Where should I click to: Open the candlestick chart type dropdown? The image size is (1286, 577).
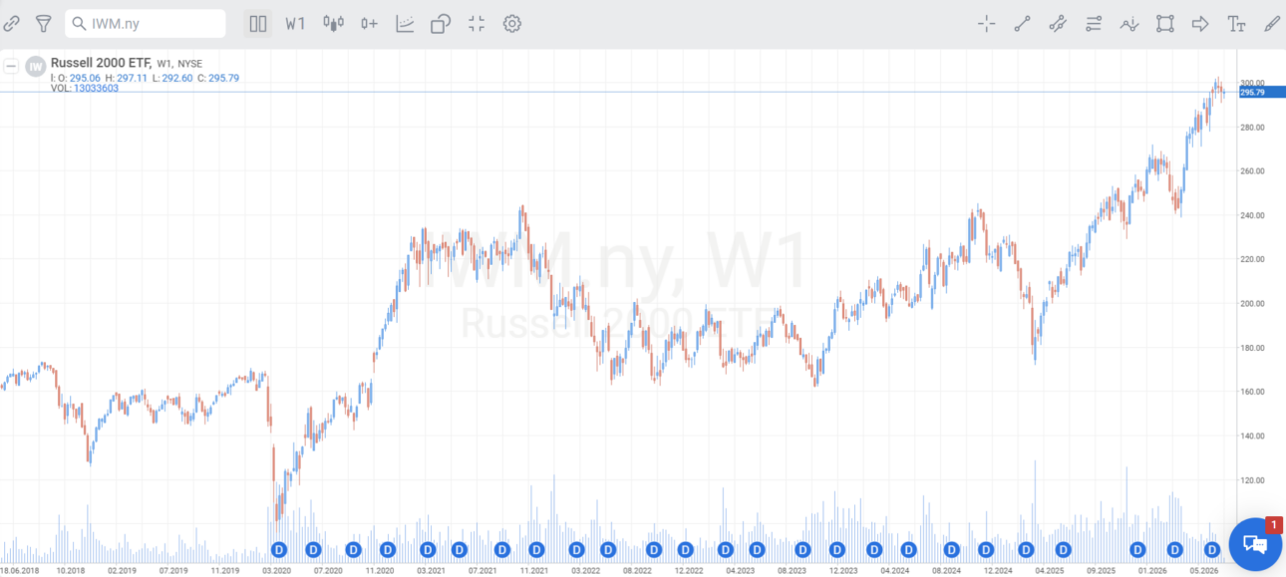(x=333, y=24)
